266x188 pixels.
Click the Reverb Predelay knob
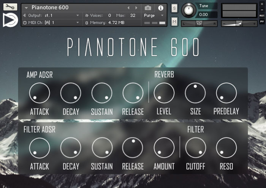[x=226, y=93]
